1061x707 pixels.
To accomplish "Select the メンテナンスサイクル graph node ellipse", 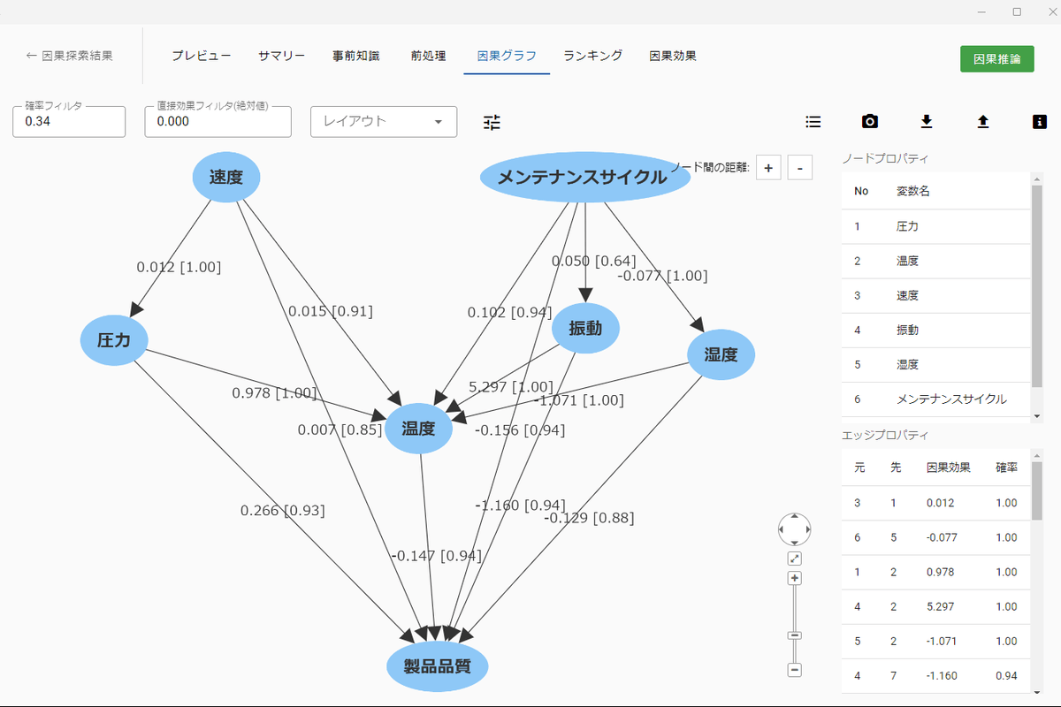I will (x=584, y=179).
